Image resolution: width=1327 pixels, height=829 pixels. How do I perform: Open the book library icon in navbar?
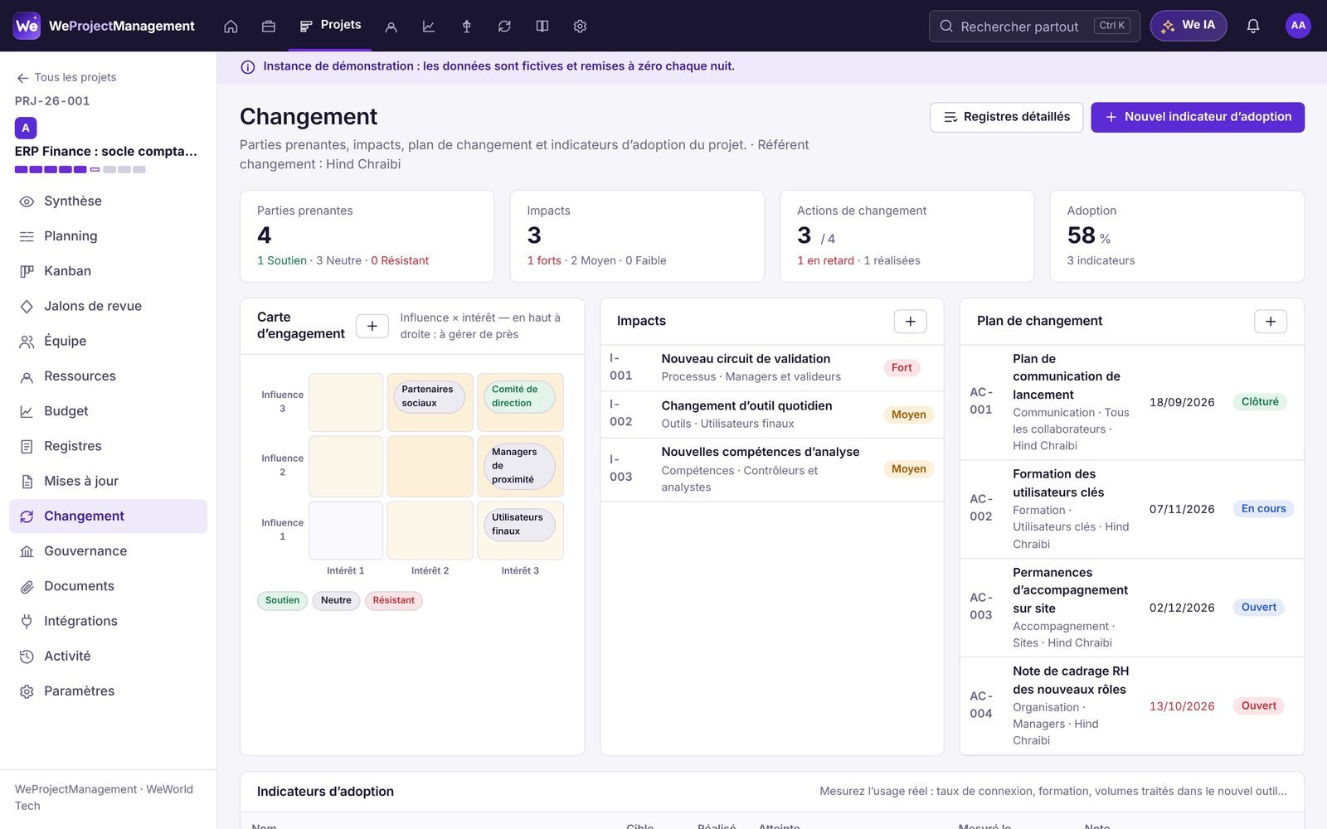(x=542, y=27)
